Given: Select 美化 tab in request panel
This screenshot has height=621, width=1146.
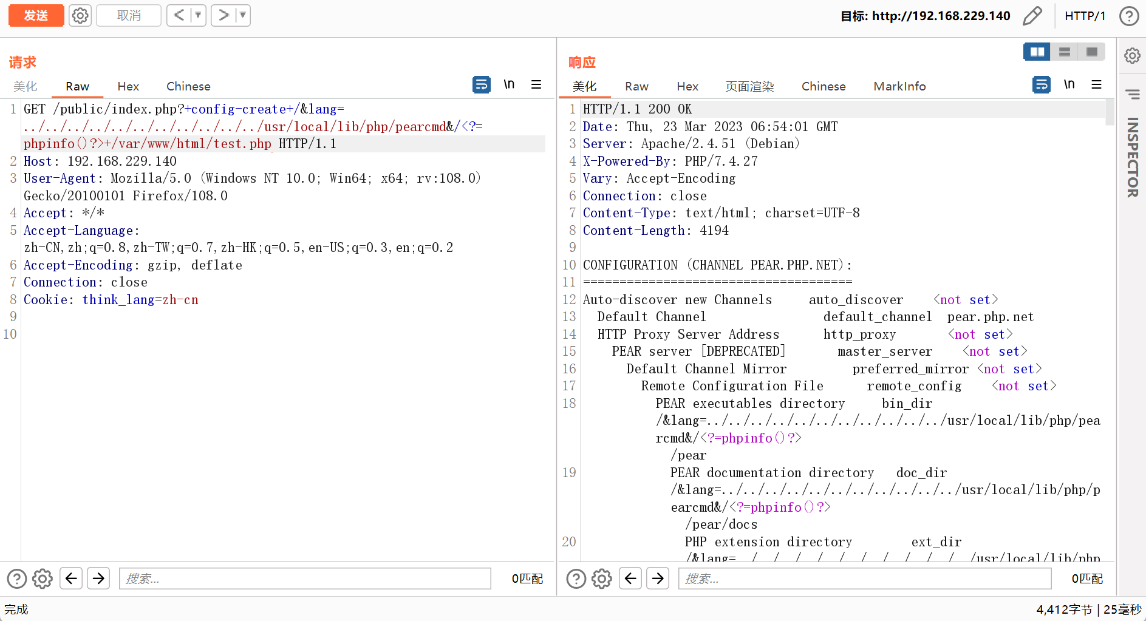Looking at the screenshot, I should tap(26, 86).
